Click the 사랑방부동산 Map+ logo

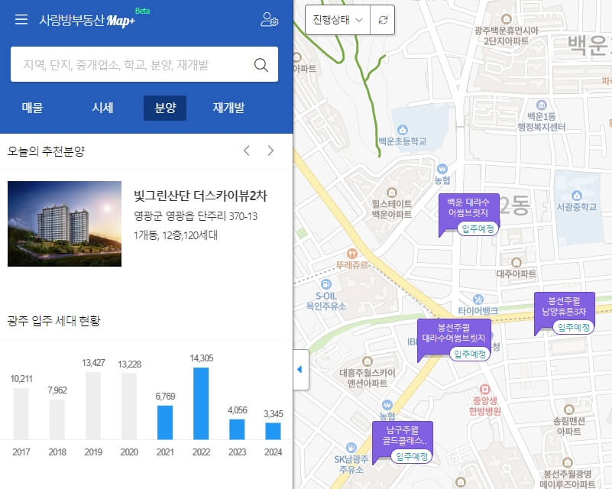click(87, 20)
